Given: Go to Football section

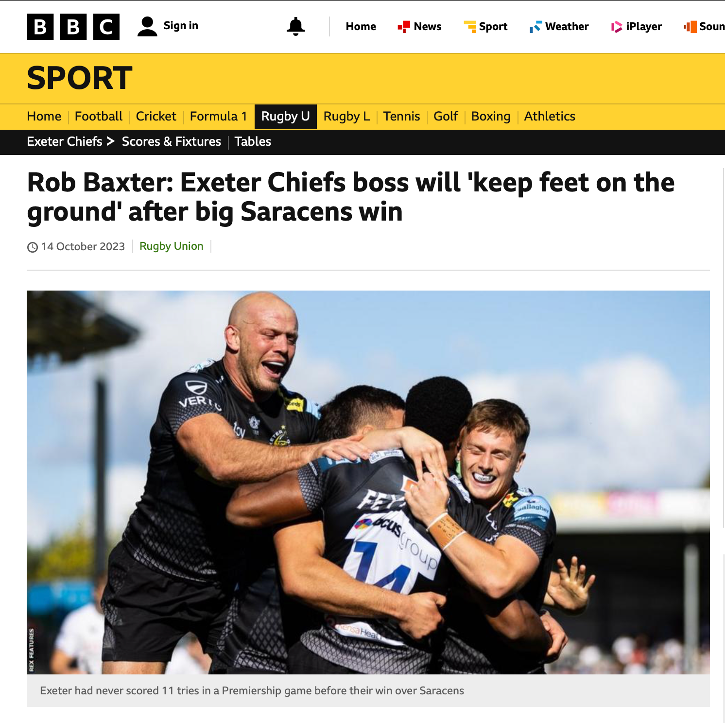Looking at the screenshot, I should [x=99, y=117].
